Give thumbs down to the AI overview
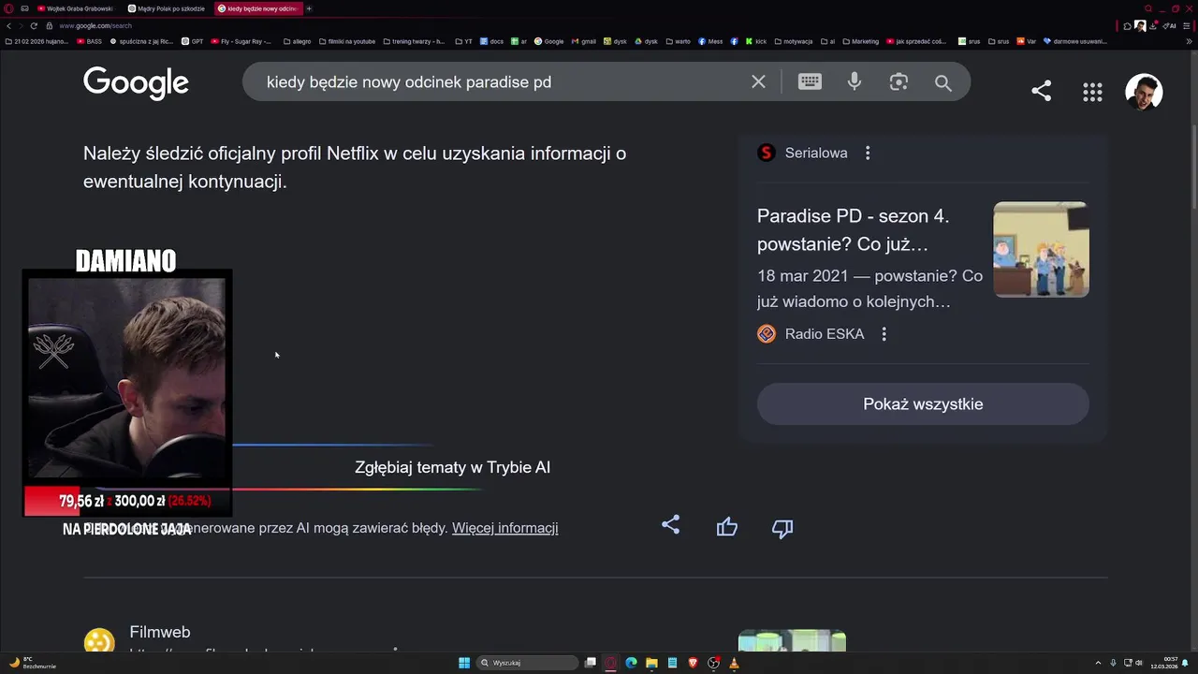 click(782, 529)
